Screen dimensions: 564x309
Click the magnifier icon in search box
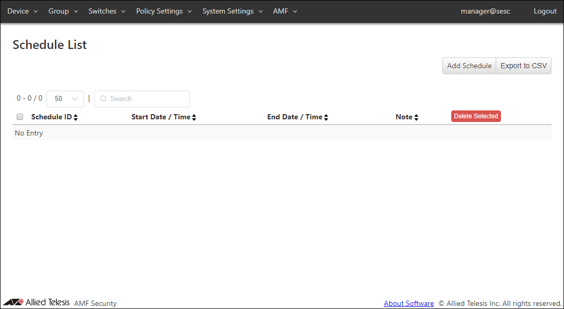click(x=103, y=99)
